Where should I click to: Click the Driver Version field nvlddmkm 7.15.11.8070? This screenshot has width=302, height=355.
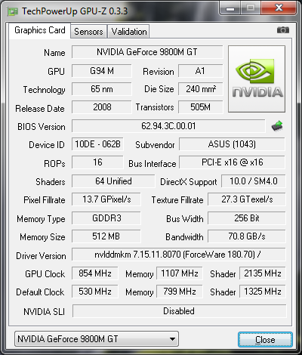point(179,255)
